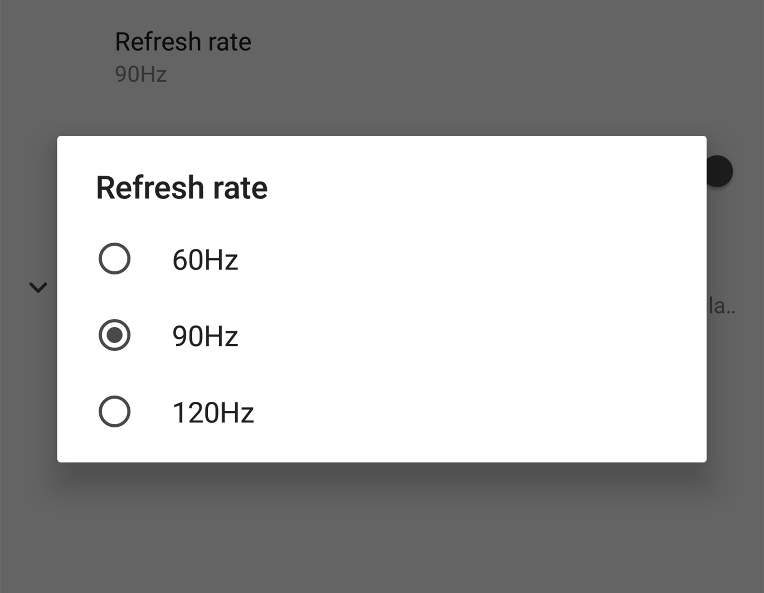The image size is (764, 593).
Task: Toggle the dark switch knob behind dialog
Action: tap(720, 171)
